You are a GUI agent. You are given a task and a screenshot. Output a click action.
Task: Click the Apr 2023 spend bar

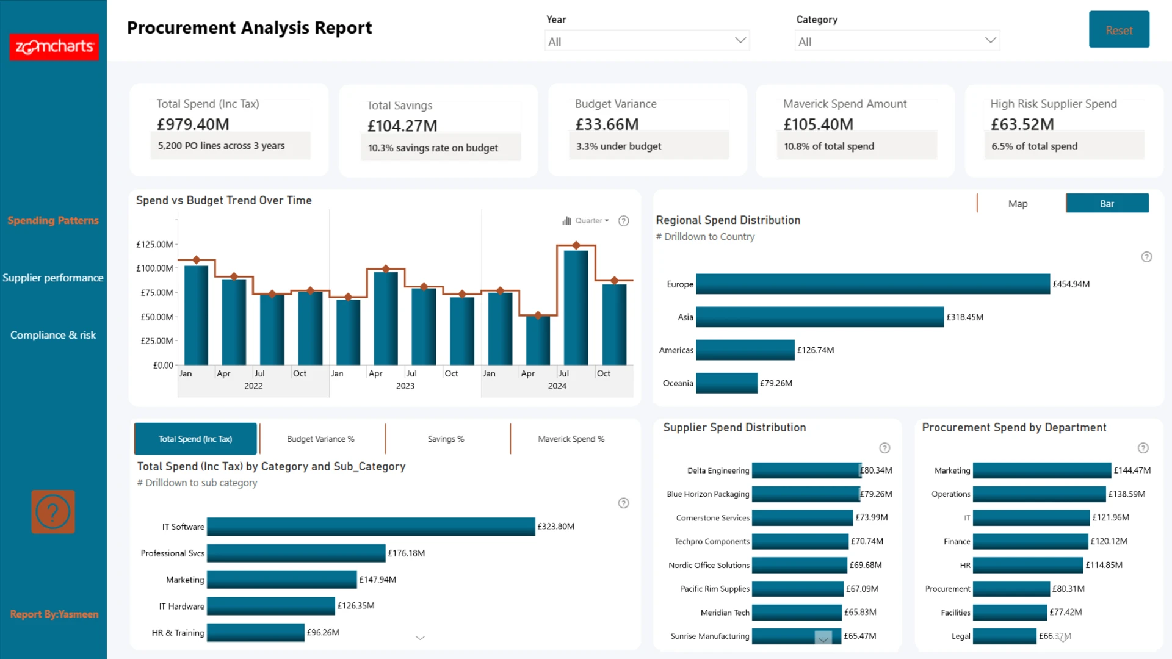386,319
